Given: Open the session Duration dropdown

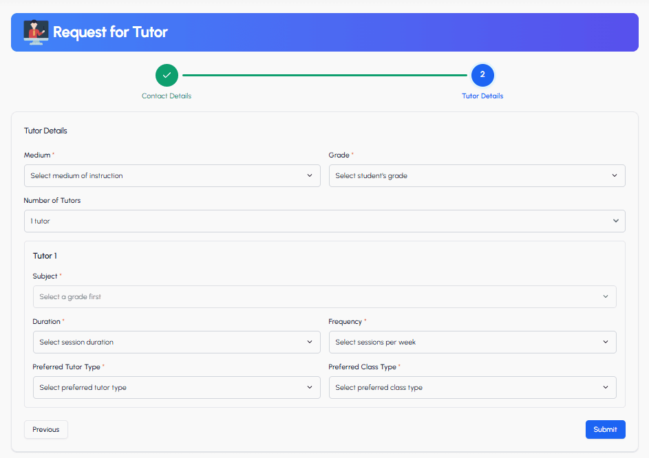Looking at the screenshot, I should coord(177,342).
